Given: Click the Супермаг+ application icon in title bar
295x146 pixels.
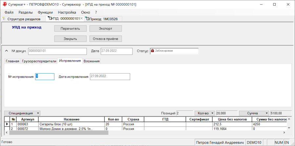Looking at the screenshot, I should 5,5.
